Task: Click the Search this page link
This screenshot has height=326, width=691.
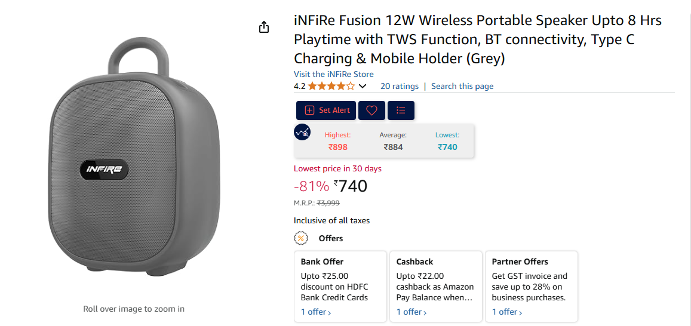Action: click(x=462, y=86)
